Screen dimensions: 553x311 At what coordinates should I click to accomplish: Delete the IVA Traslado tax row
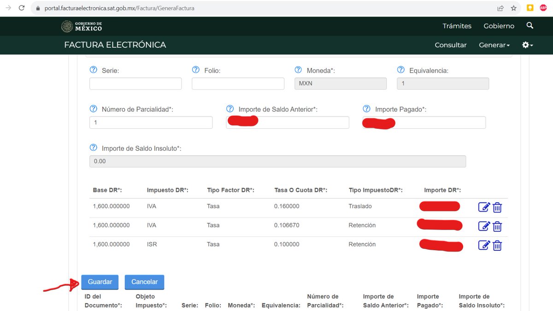pyautogui.click(x=497, y=207)
